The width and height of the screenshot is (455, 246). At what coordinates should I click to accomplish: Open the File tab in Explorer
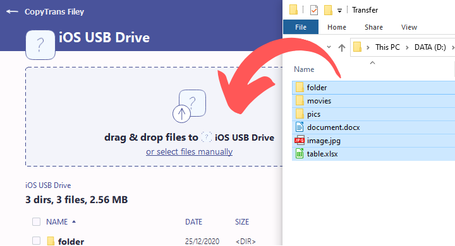(x=301, y=27)
